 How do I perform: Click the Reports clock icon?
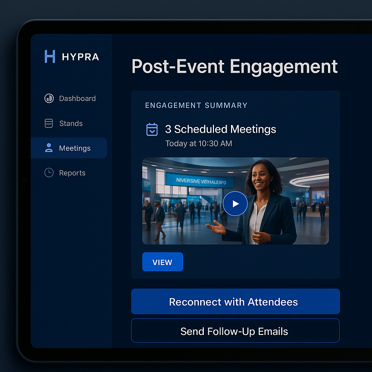coord(49,173)
